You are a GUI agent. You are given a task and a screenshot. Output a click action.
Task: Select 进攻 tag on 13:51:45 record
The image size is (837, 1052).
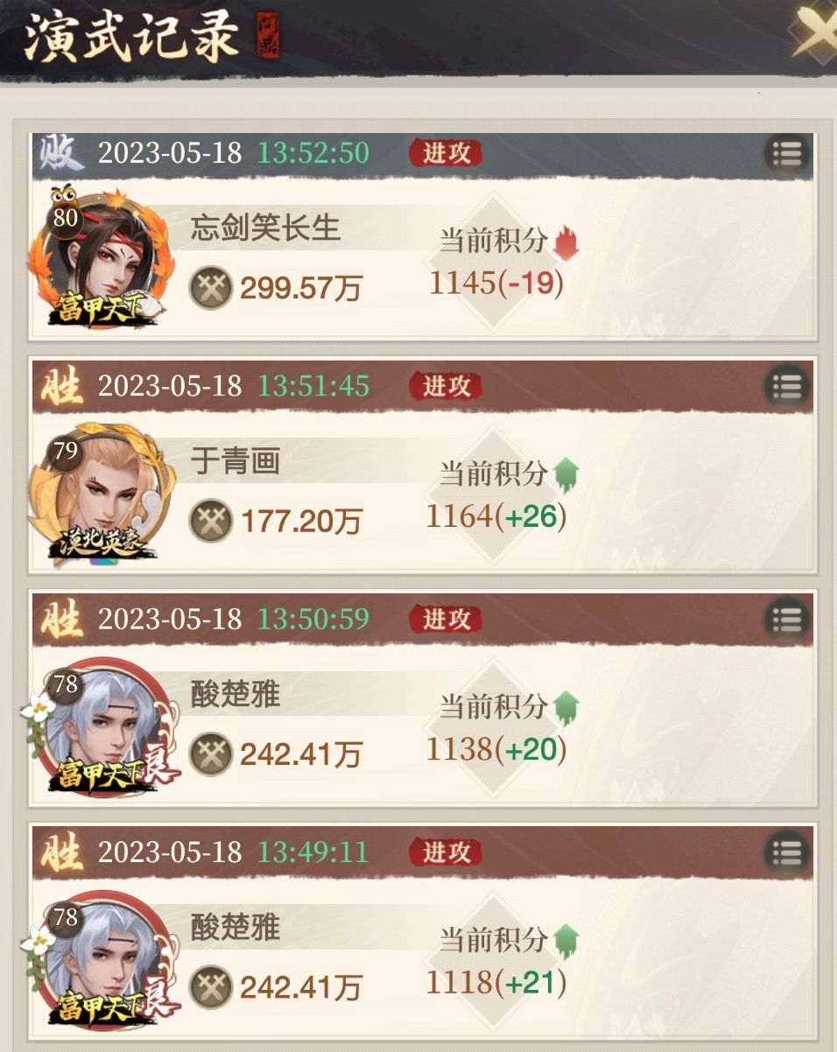(x=447, y=386)
